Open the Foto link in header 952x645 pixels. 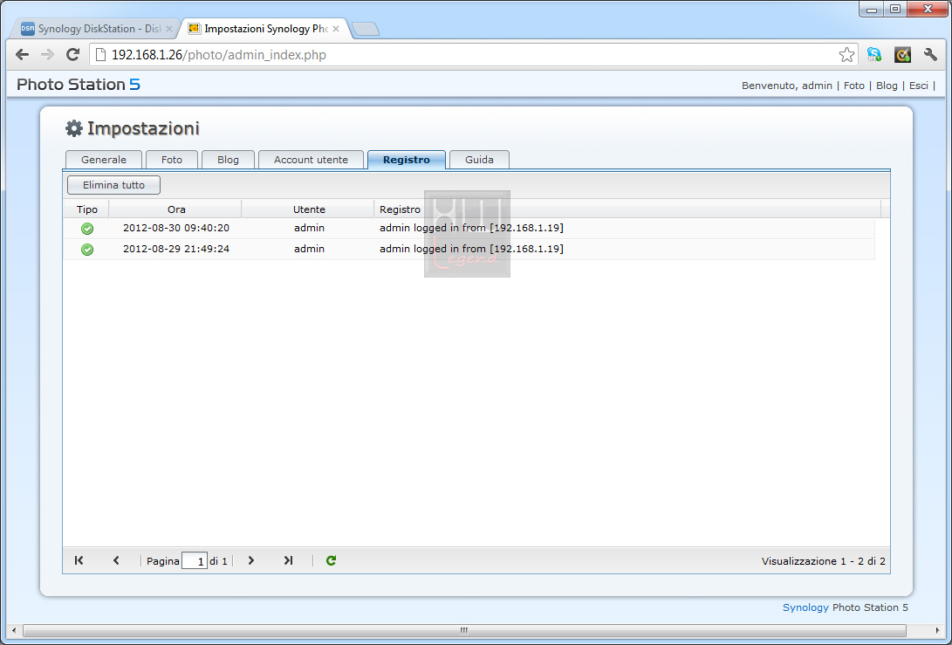[853, 86]
